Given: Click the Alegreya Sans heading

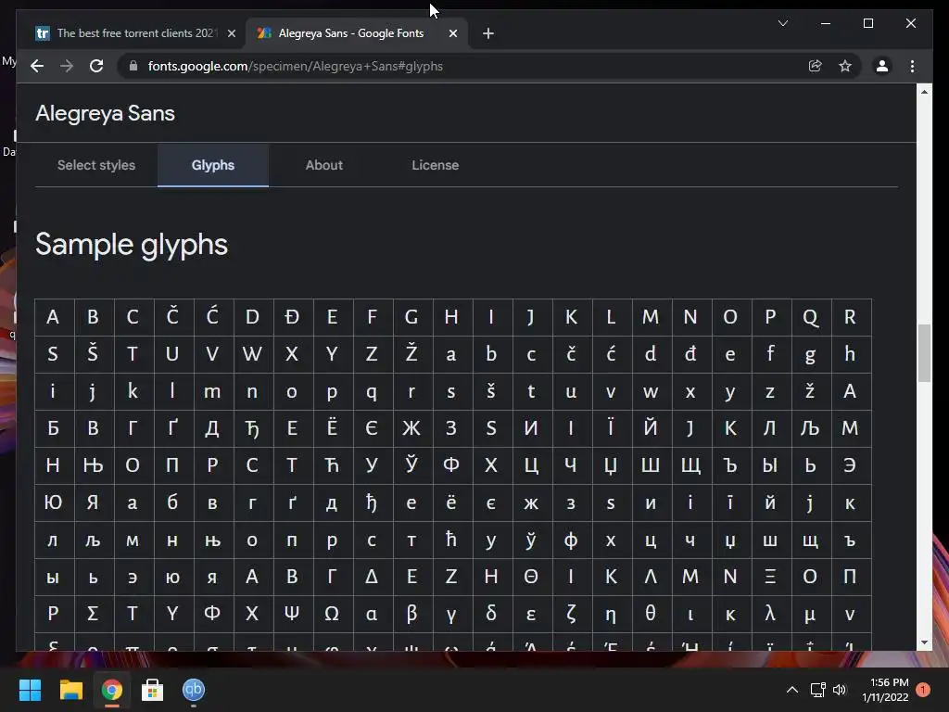Looking at the screenshot, I should pyautogui.click(x=105, y=113).
